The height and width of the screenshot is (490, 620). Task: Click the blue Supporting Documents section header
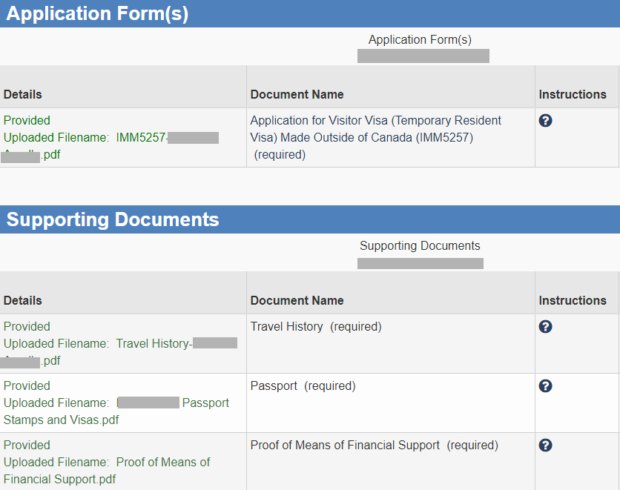[x=113, y=219]
